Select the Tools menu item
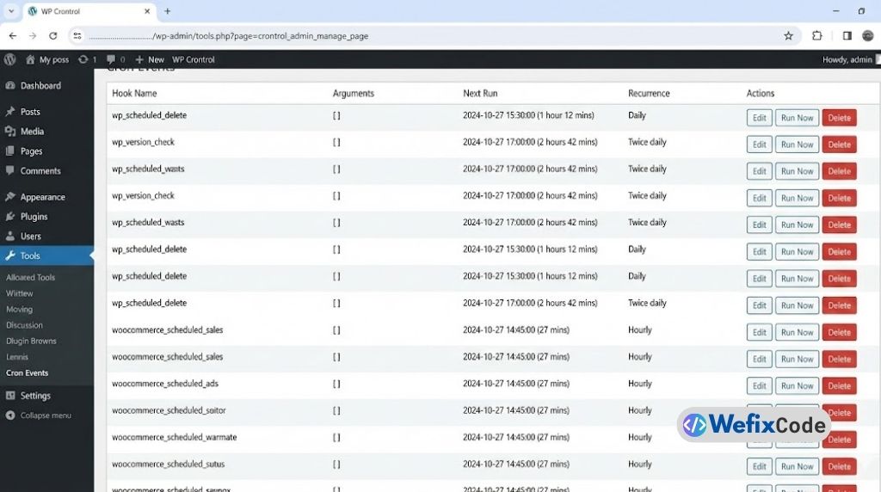 (46, 255)
